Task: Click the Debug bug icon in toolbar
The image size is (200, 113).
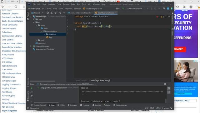Action: click(152, 8)
